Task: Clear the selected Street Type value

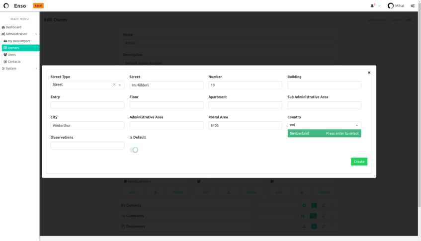Action: pos(114,84)
